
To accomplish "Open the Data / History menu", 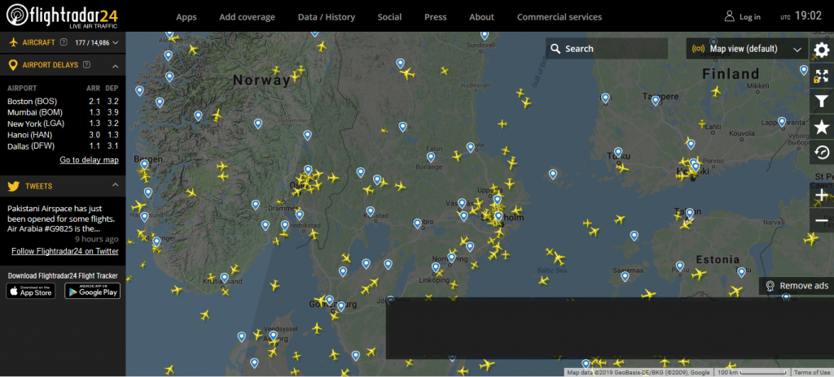I will pyautogui.click(x=326, y=17).
